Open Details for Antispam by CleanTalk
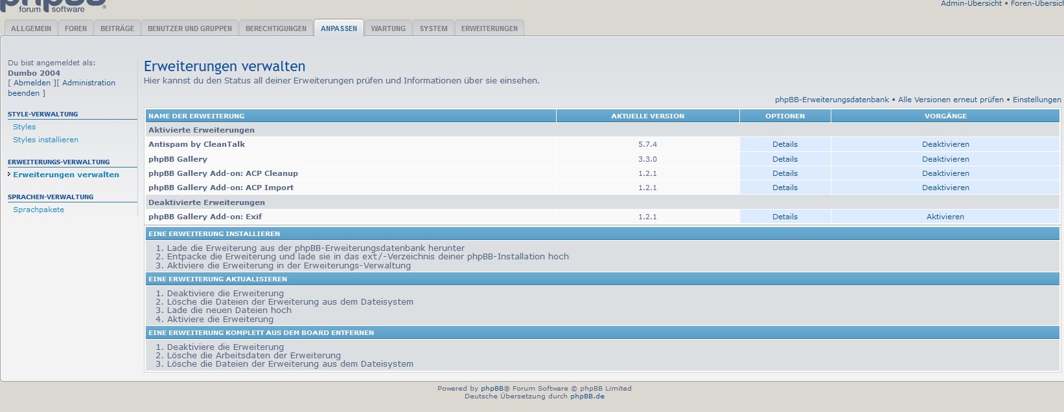Viewport: 1064px width, 412px height. click(785, 144)
